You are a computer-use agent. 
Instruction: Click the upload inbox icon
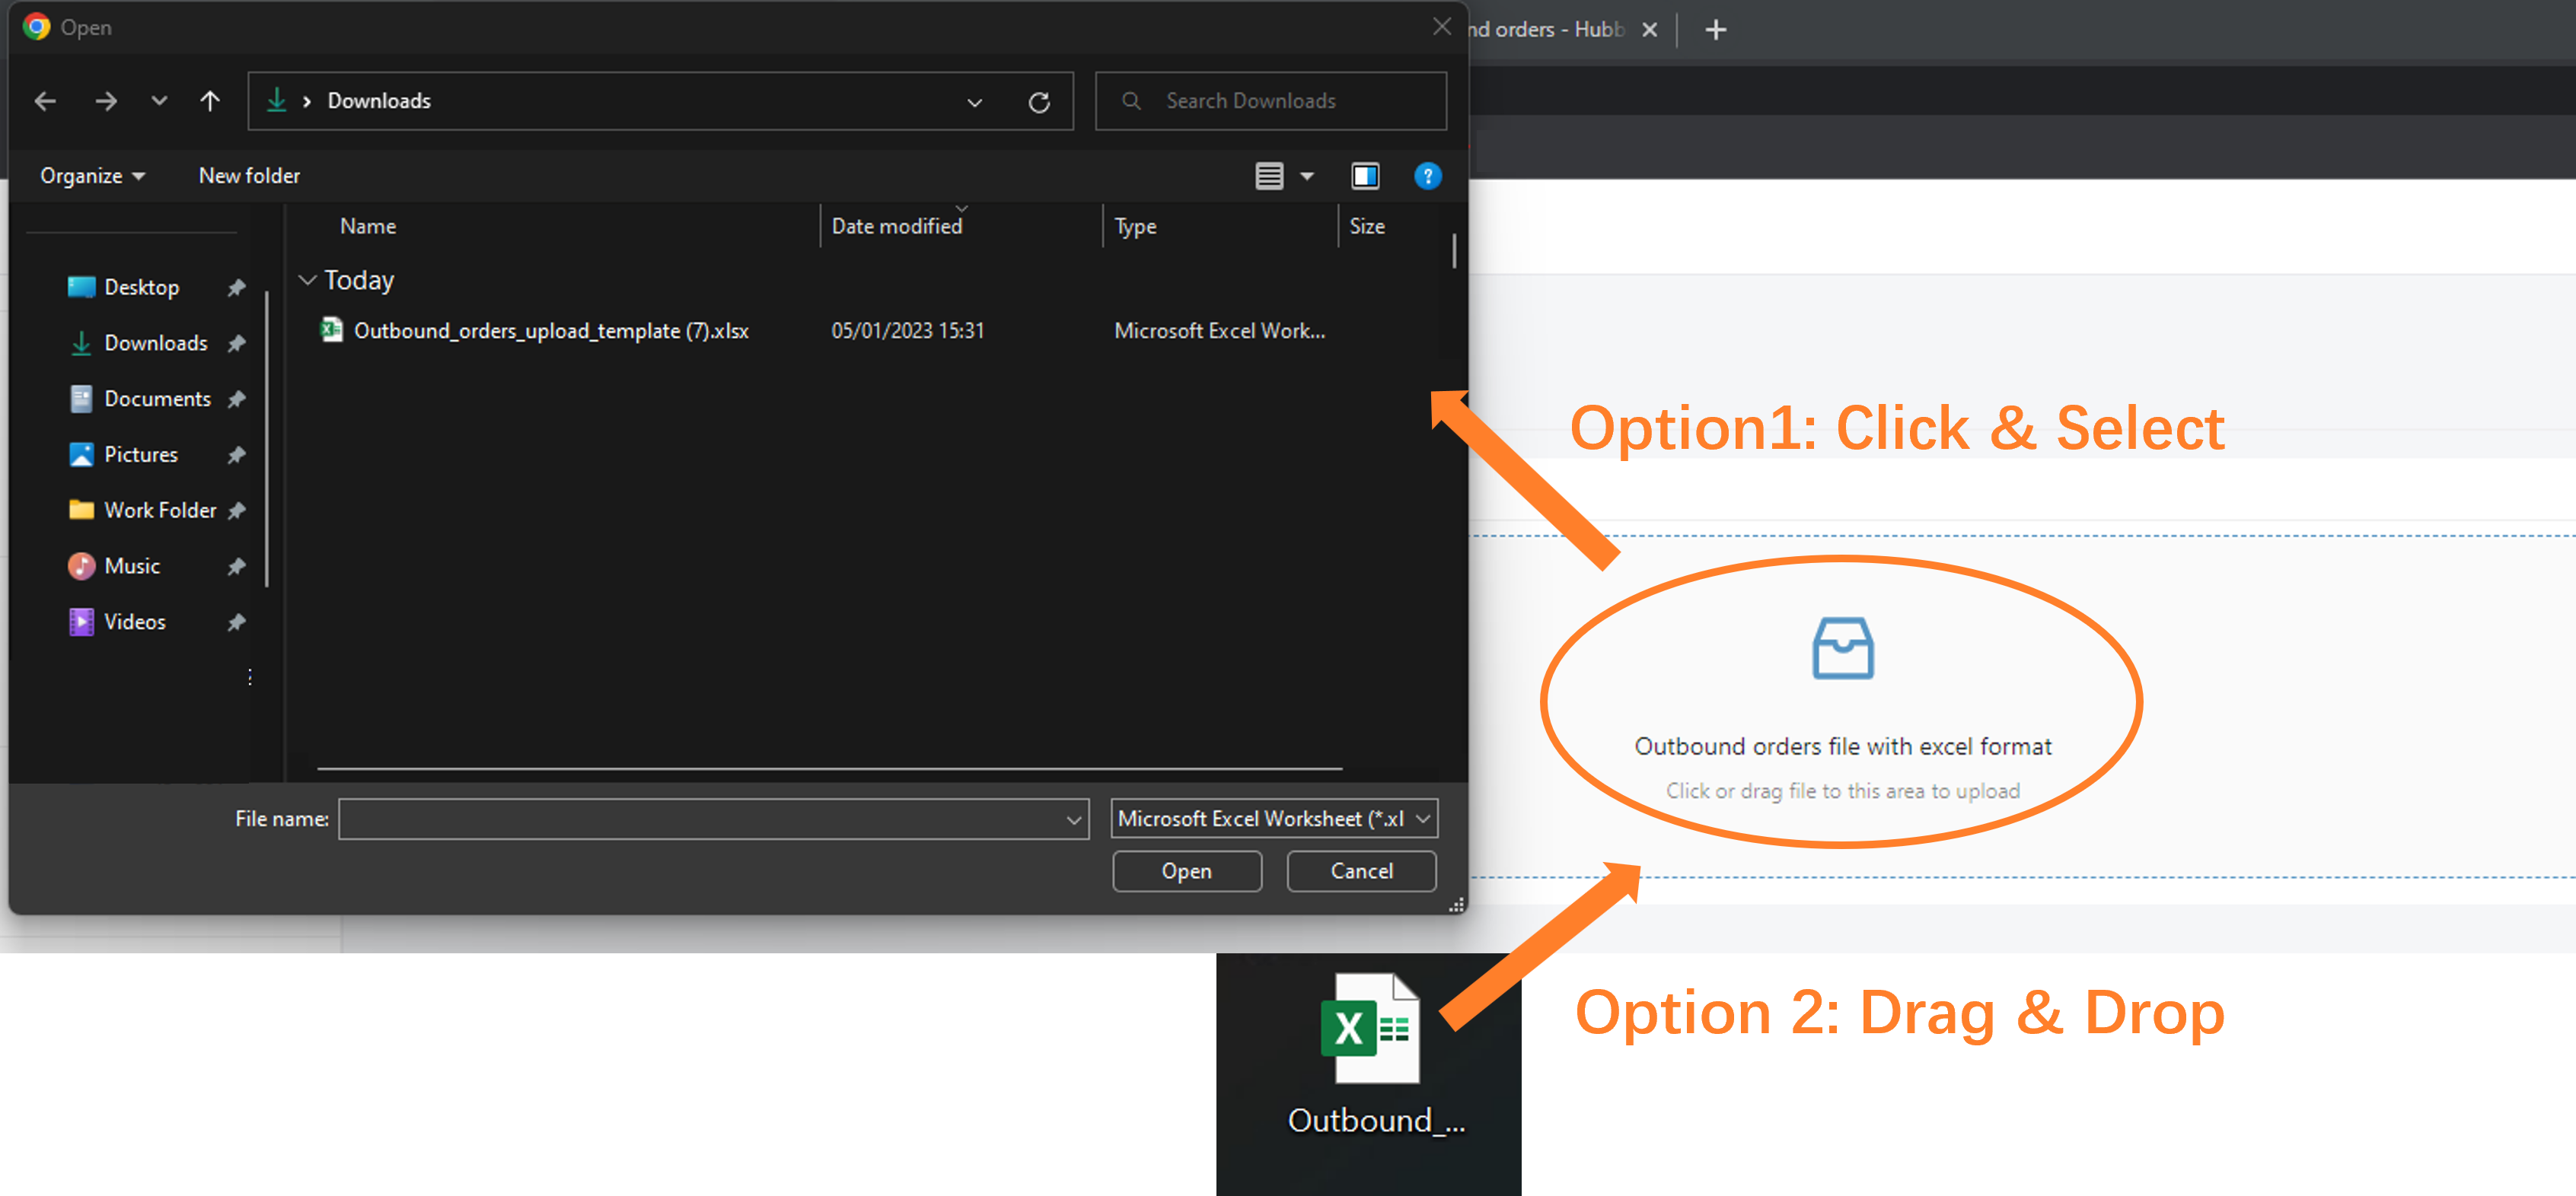1842,648
